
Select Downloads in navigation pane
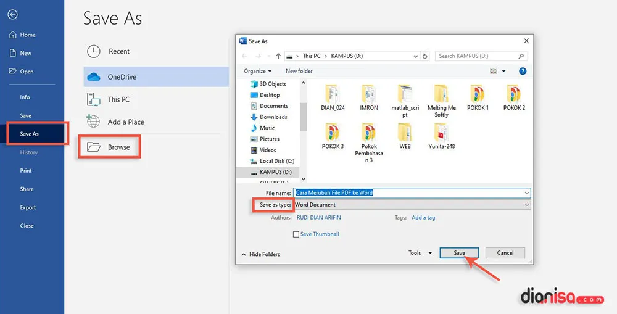(x=269, y=117)
